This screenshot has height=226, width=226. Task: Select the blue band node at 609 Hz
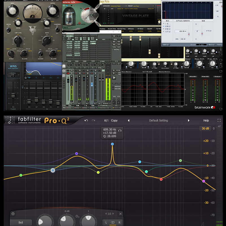pyautogui.click(x=112, y=144)
